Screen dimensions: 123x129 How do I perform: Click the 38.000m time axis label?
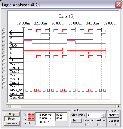(110, 23)
